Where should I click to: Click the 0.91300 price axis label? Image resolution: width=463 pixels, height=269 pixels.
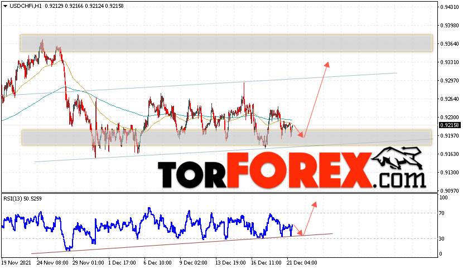[x=450, y=173]
